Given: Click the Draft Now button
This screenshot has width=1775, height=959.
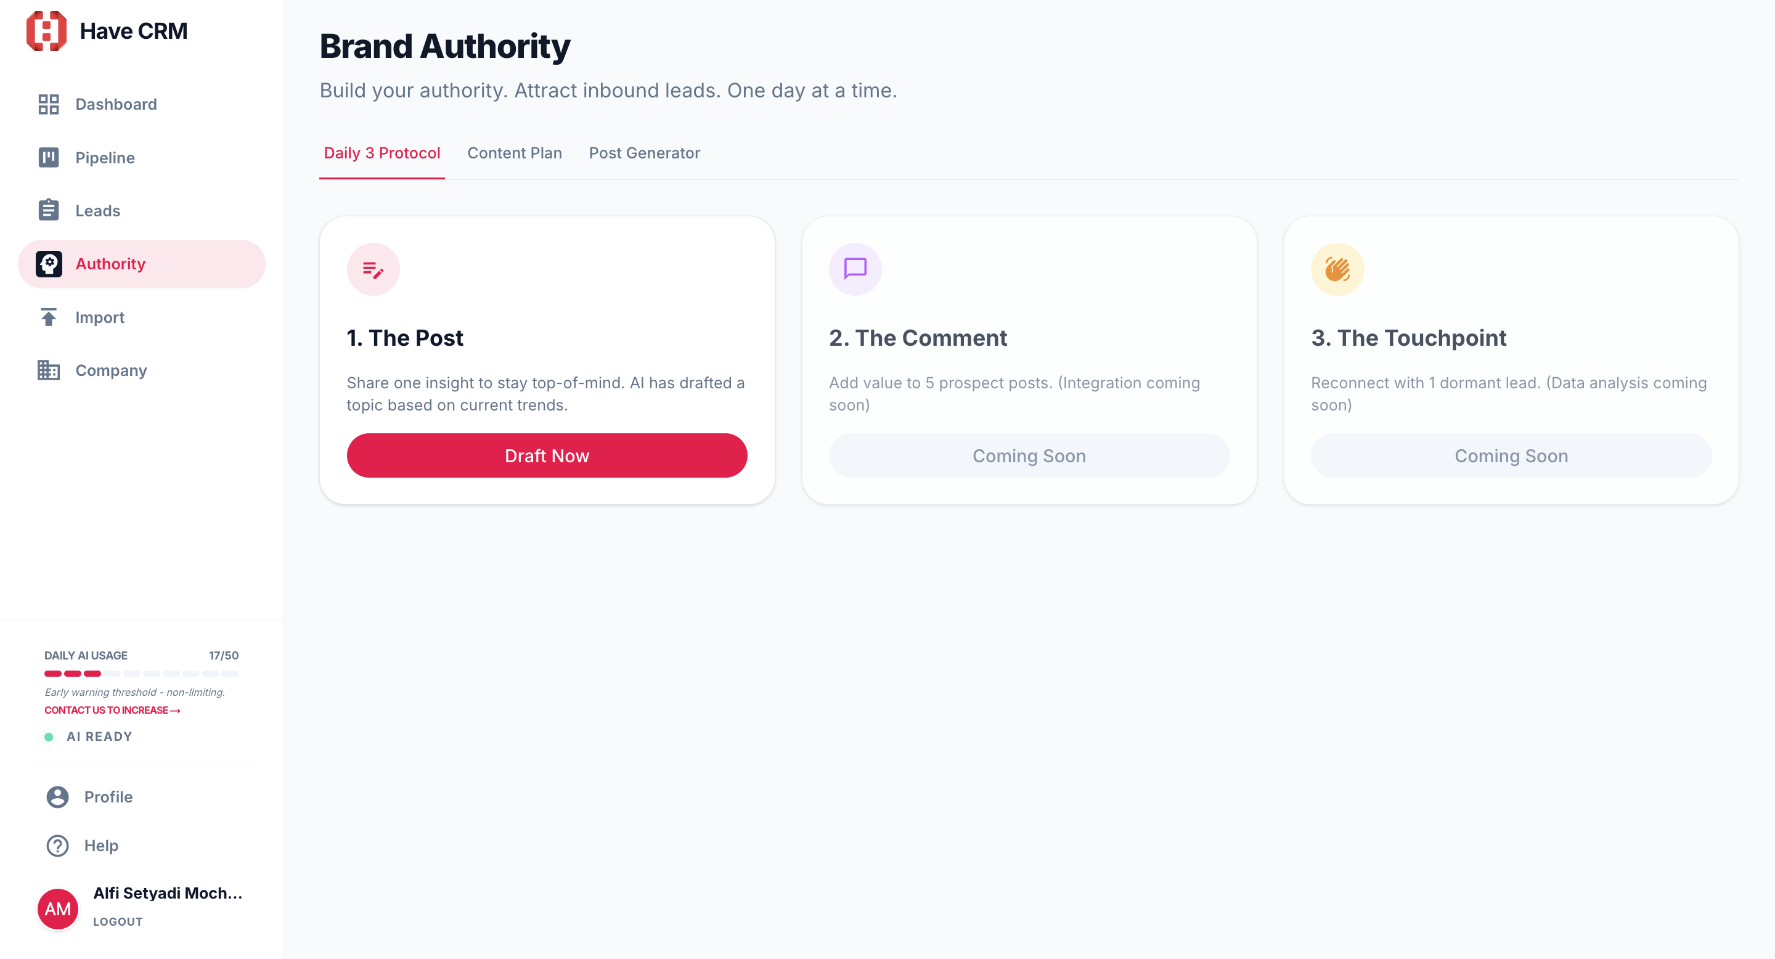Looking at the screenshot, I should click(x=547, y=455).
